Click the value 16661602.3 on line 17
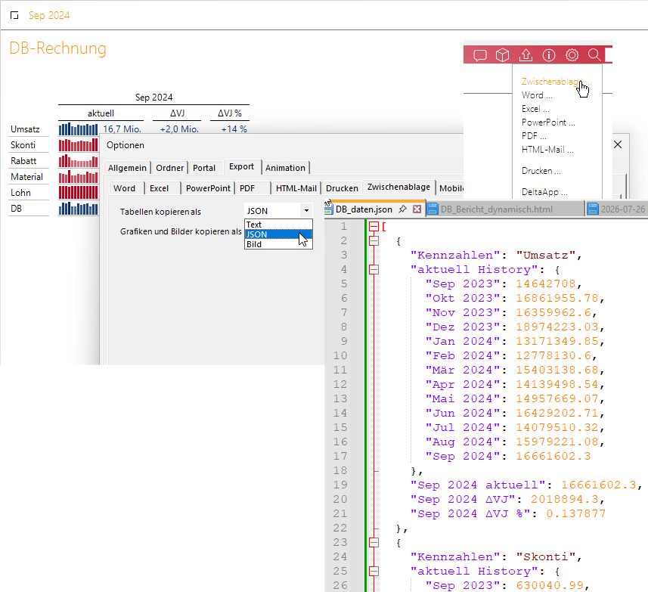The image size is (648, 592). click(x=553, y=456)
